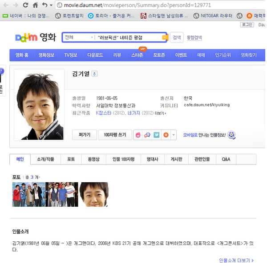This screenshot has height=267, width=267.
Task: Switch to 포토 tab
Action: (x=71, y=159)
